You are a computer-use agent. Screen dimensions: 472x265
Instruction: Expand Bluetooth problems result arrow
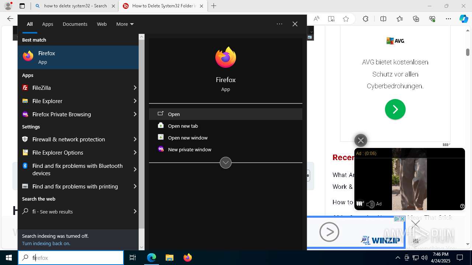pyautogui.click(x=135, y=169)
